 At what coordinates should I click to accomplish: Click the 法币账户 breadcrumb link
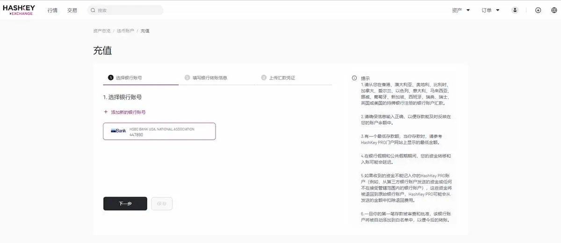(x=125, y=31)
